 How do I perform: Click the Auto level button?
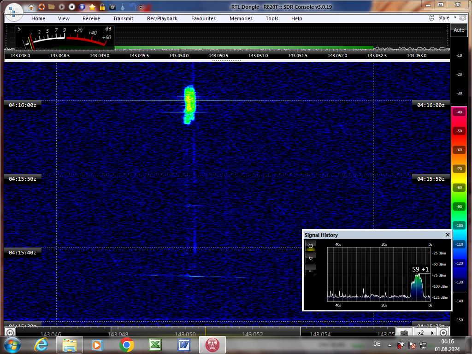(x=459, y=30)
